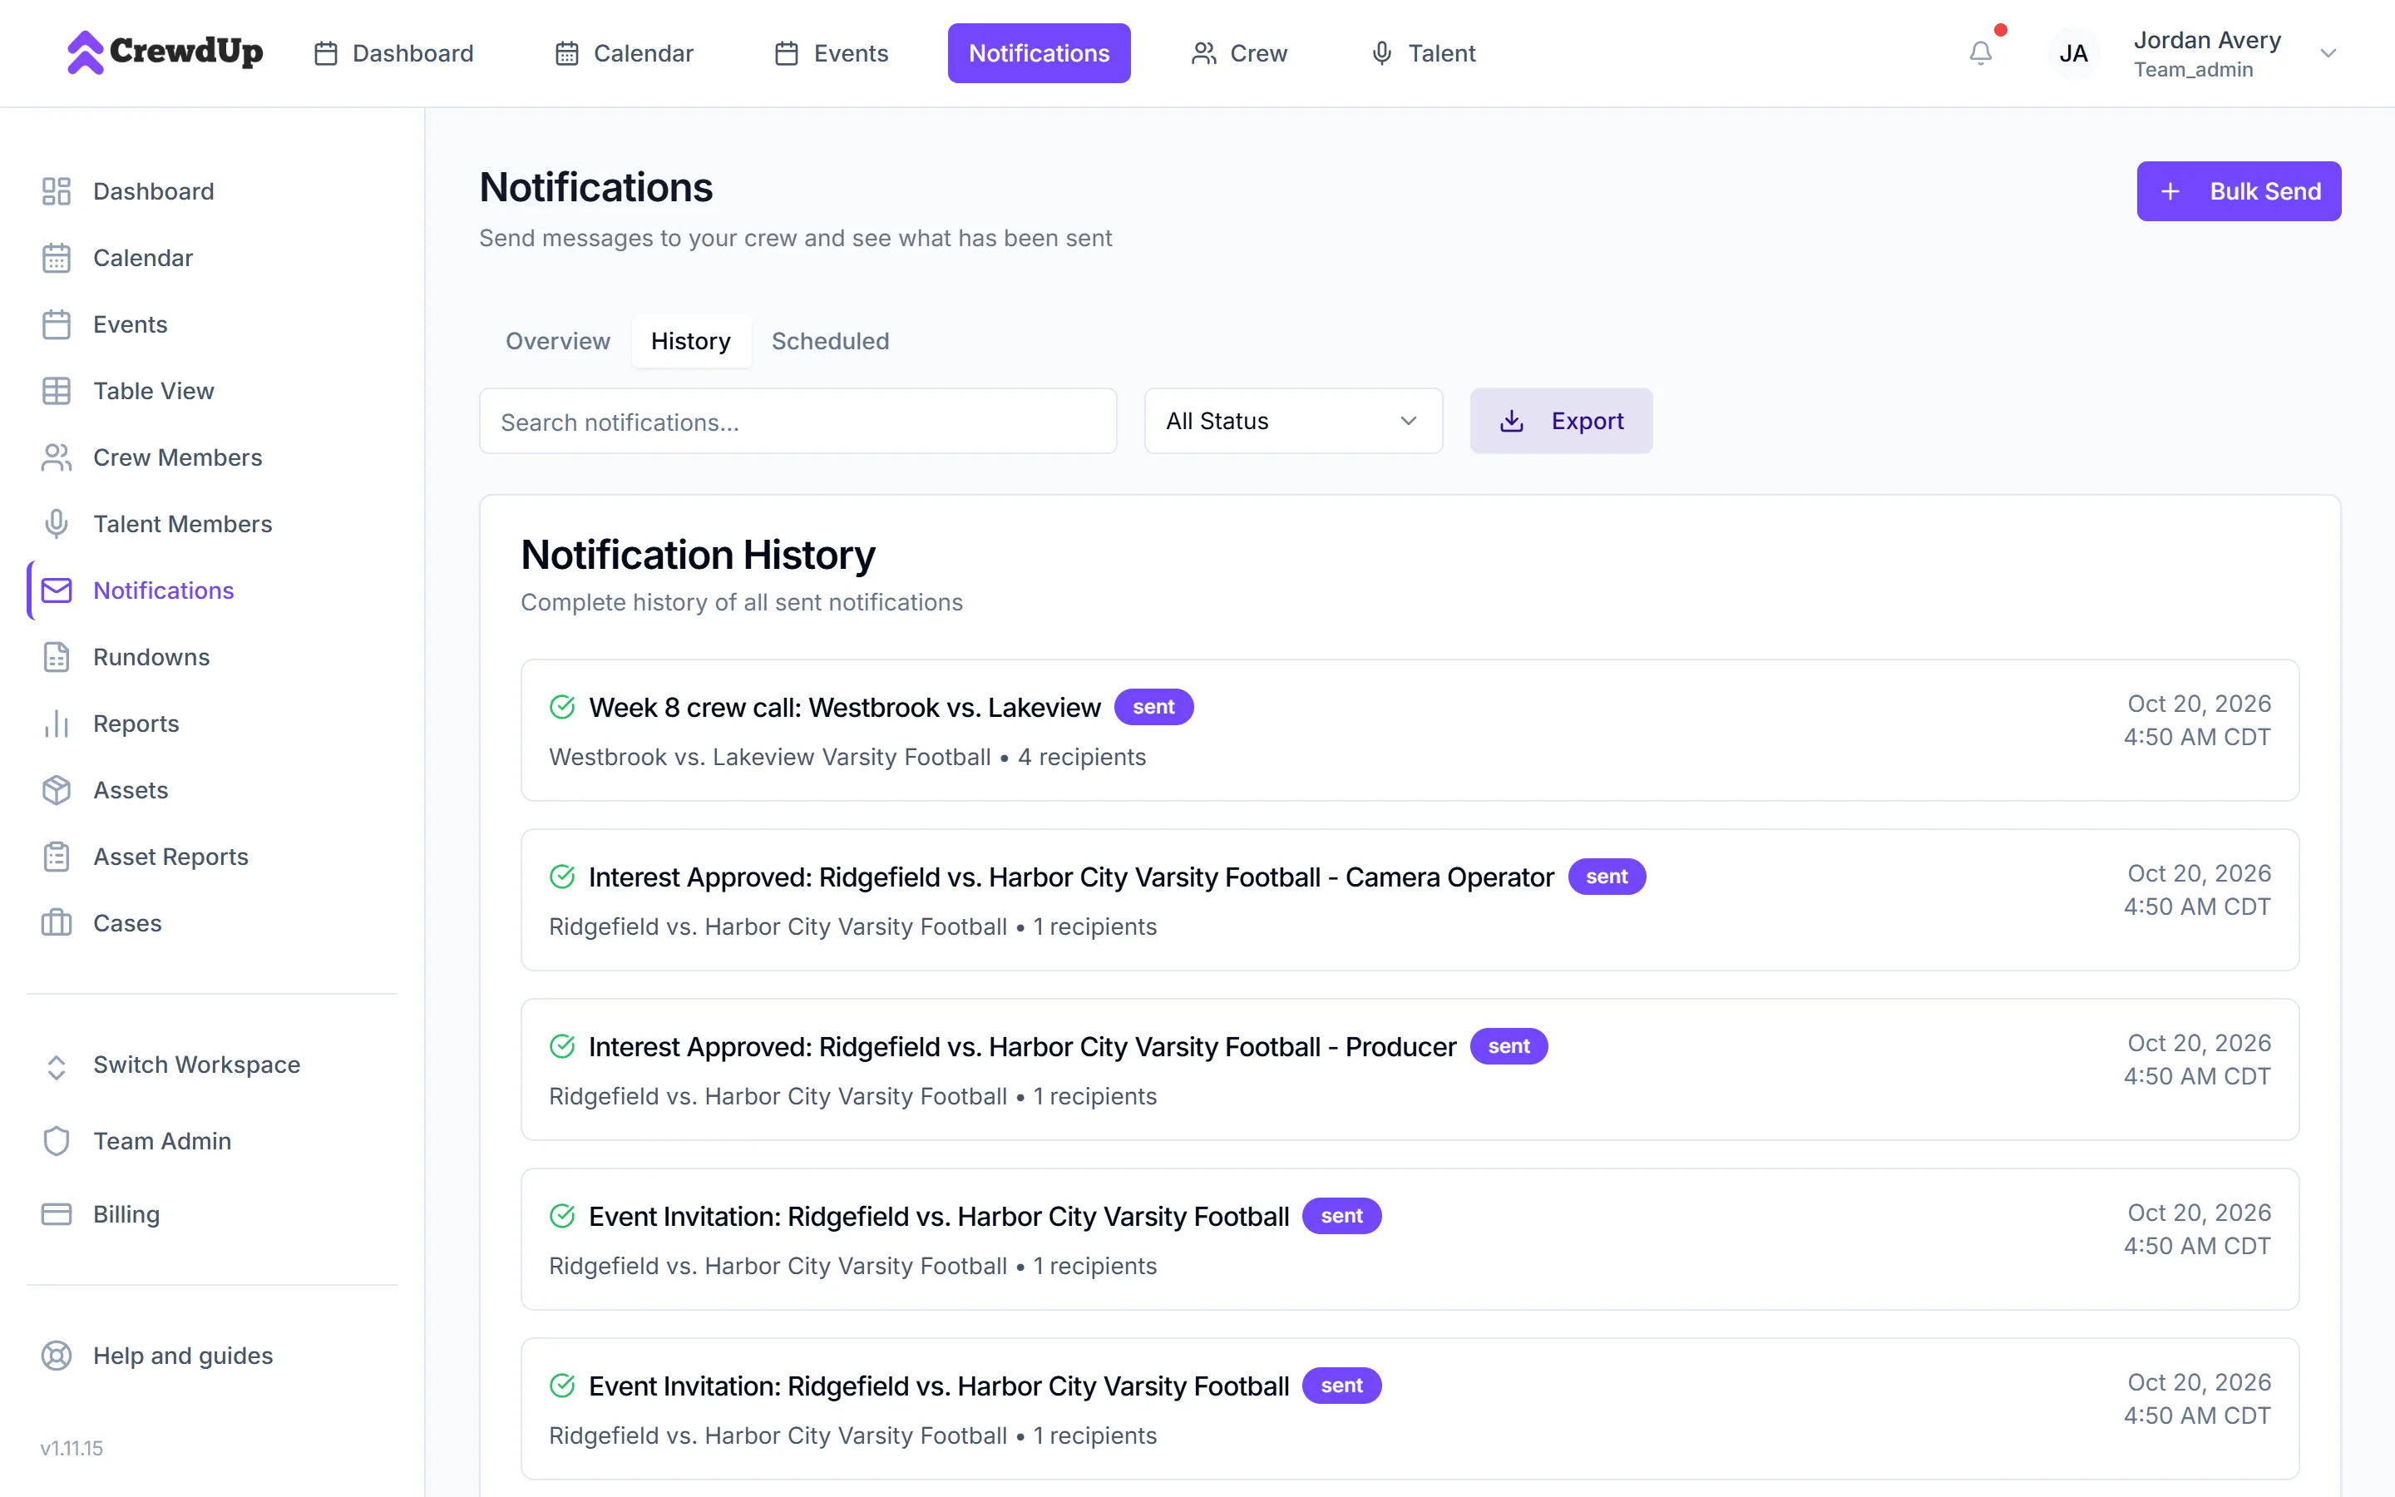Switch to the Scheduled tab
Screen dimensions: 2395x1497
coord(830,341)
